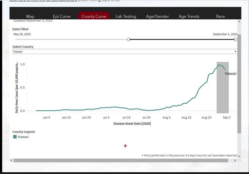Click the right date filter slider handle
The image size is (249, 174).
coord(235,39)
